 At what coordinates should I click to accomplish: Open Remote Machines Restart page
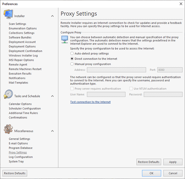25,69
